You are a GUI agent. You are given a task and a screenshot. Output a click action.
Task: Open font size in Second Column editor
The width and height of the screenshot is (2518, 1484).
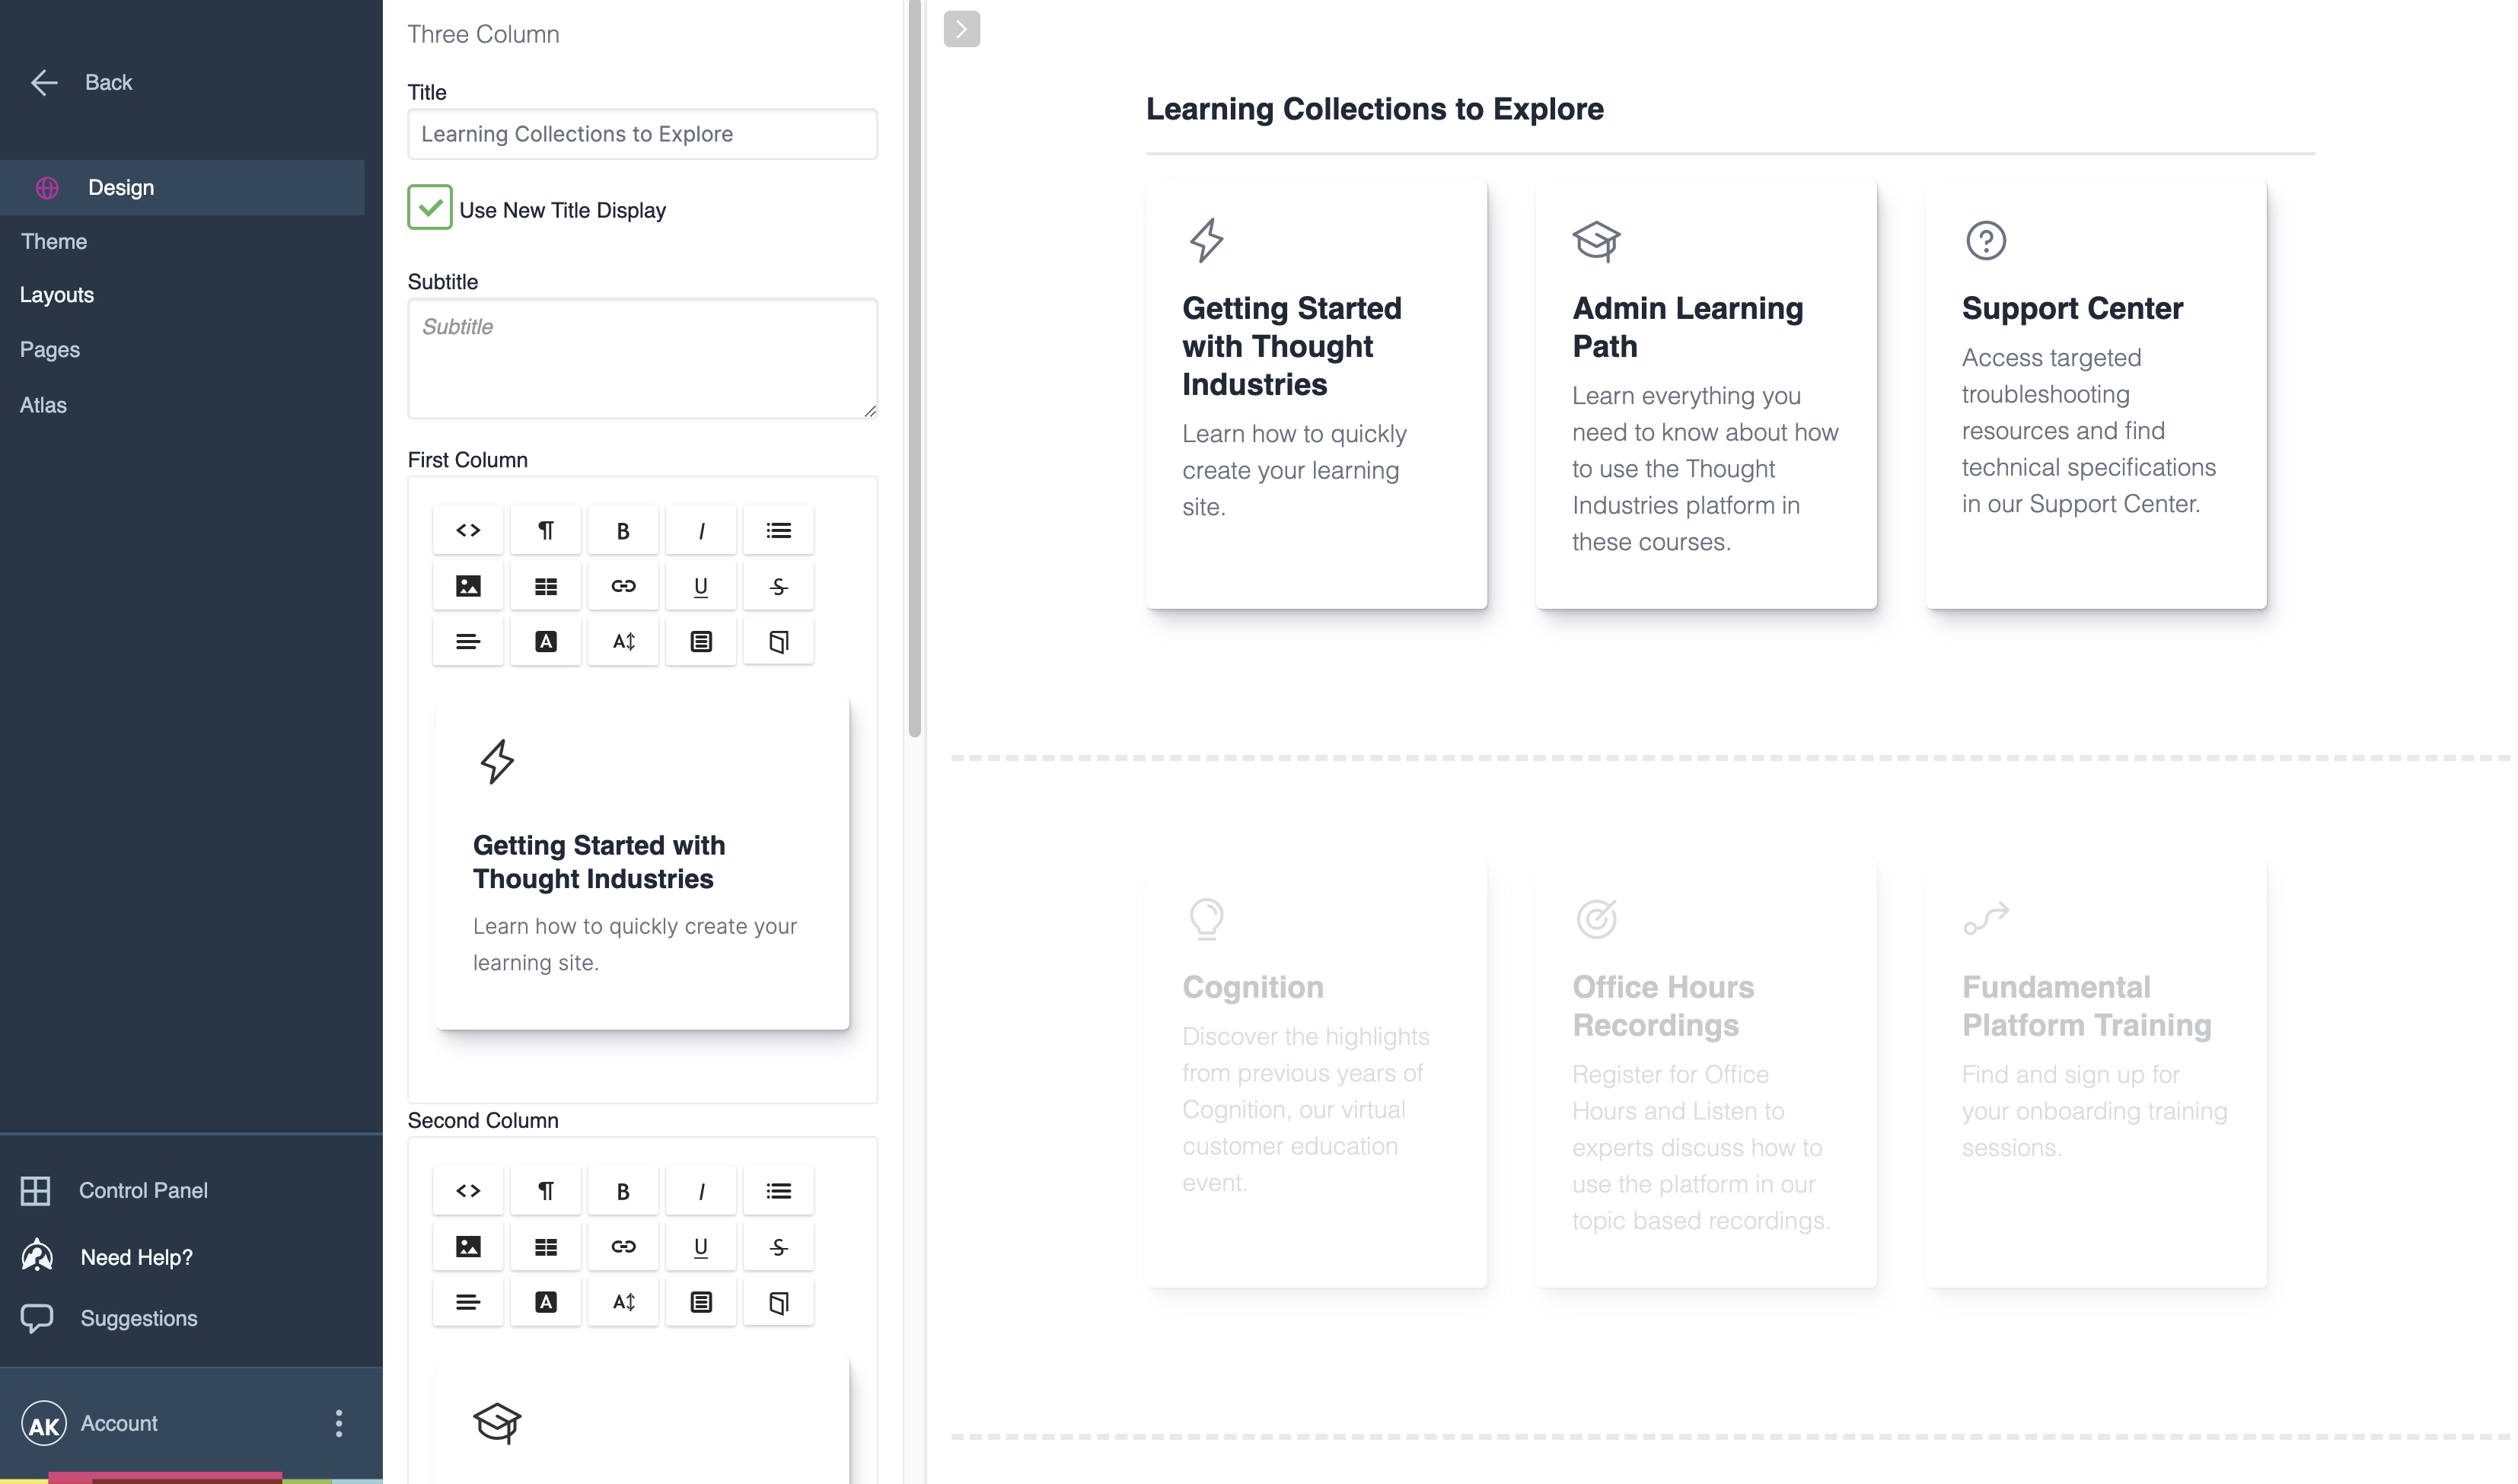click(623, 1302)
